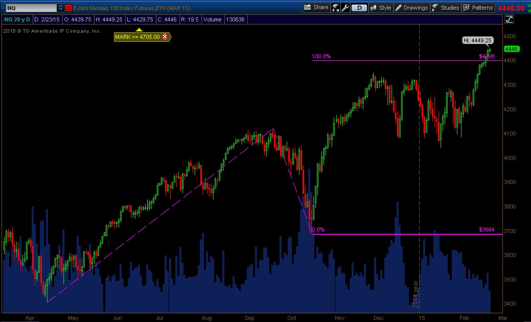Image resolution: width=531 pixels, height=322 pixels.
Task: Expand the Style dropdown menu
Action: 385,7
